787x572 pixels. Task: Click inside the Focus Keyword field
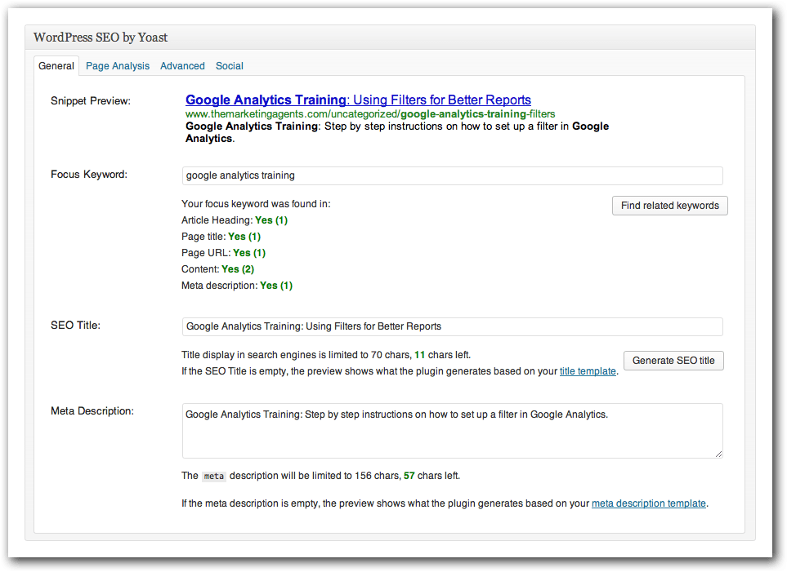(452, 175)
